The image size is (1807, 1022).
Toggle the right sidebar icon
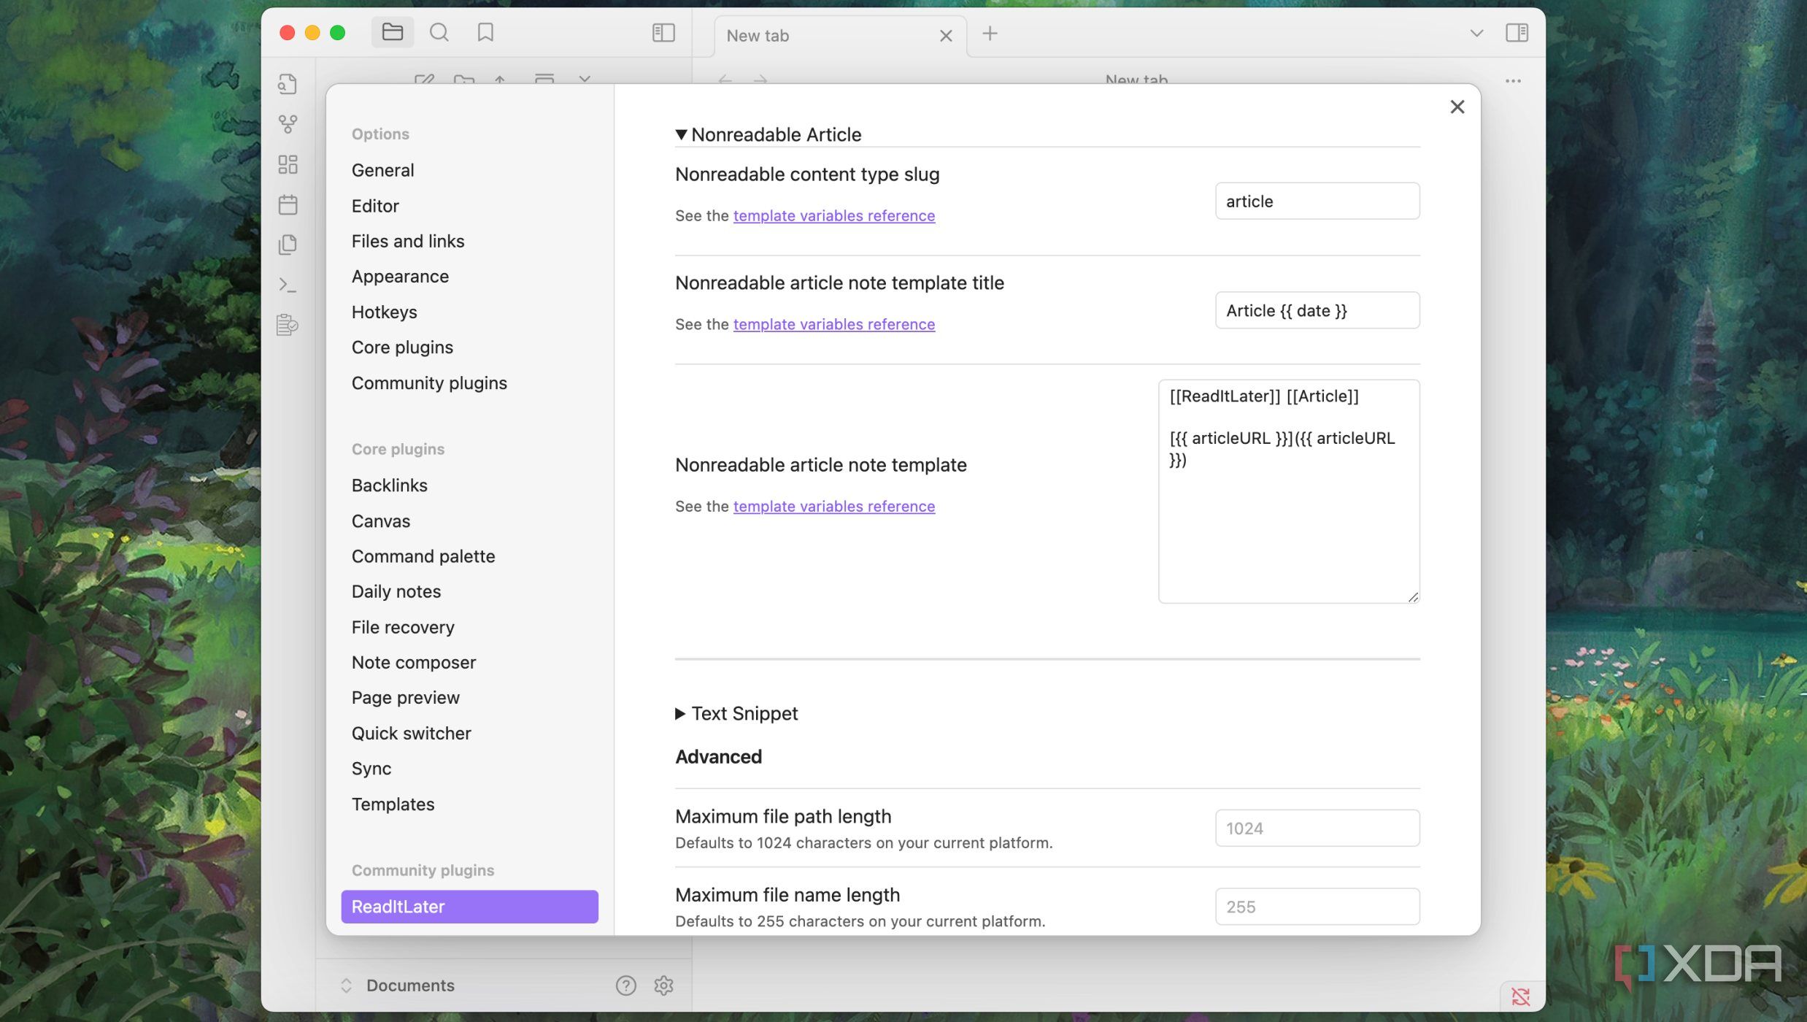pos(1517,32)
